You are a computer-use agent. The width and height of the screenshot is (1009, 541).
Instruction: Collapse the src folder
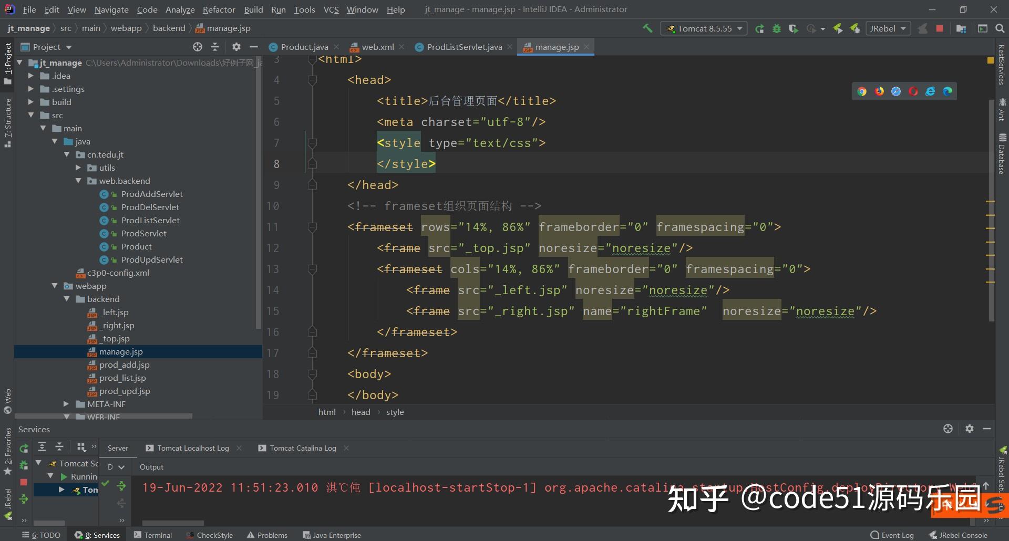point(30,115)
